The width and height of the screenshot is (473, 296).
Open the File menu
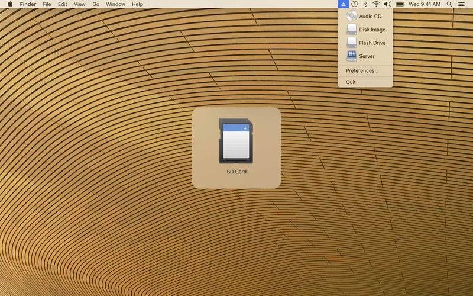[47, 4]
